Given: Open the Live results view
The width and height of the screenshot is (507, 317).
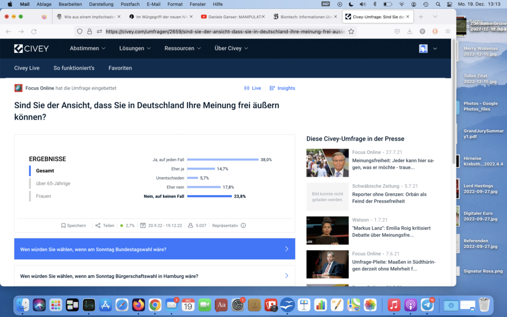Looking at the screenshot, I should point(253,88).
